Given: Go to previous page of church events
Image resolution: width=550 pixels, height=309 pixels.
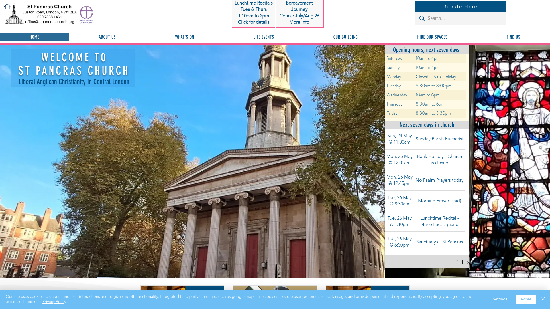Looking at the screenshot, I should [x=457, y=262].
